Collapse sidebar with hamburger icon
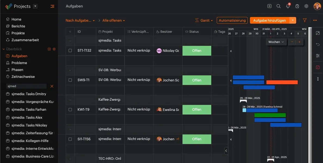The width and height of the screenshot is (323, 163). click(x=52, y=6)
